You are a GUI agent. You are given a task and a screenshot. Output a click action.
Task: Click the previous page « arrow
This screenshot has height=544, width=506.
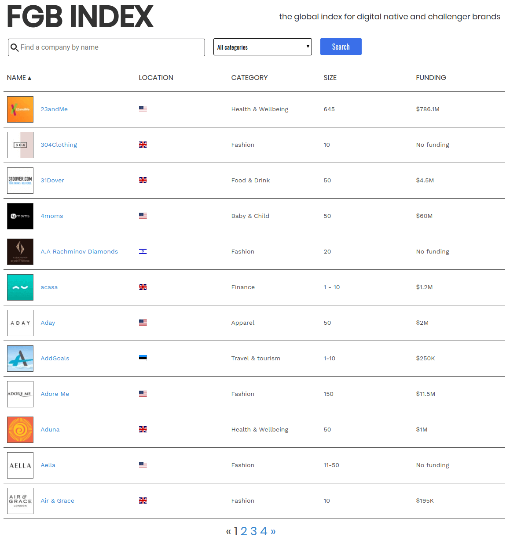pyautogui.click(x=228, y=532)
